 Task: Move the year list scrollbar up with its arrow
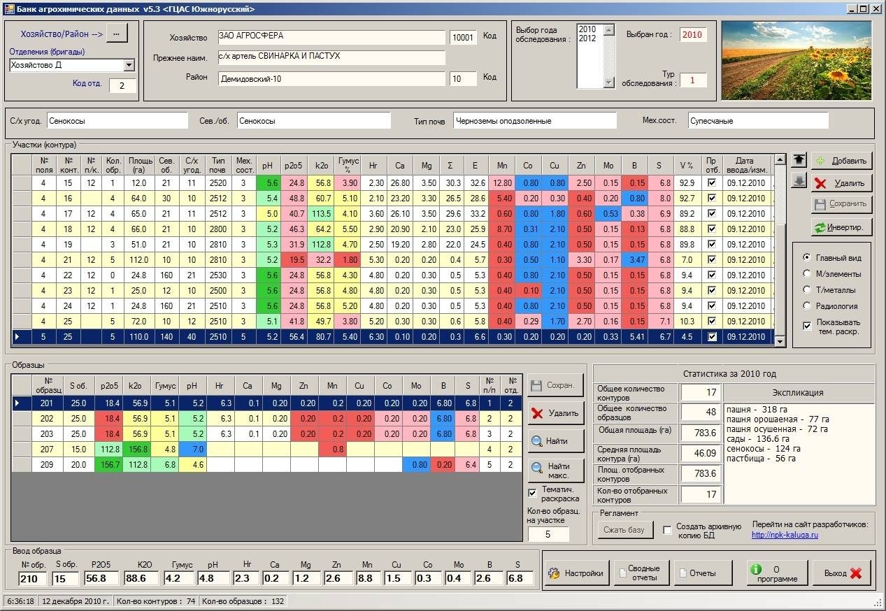point(608,30)
